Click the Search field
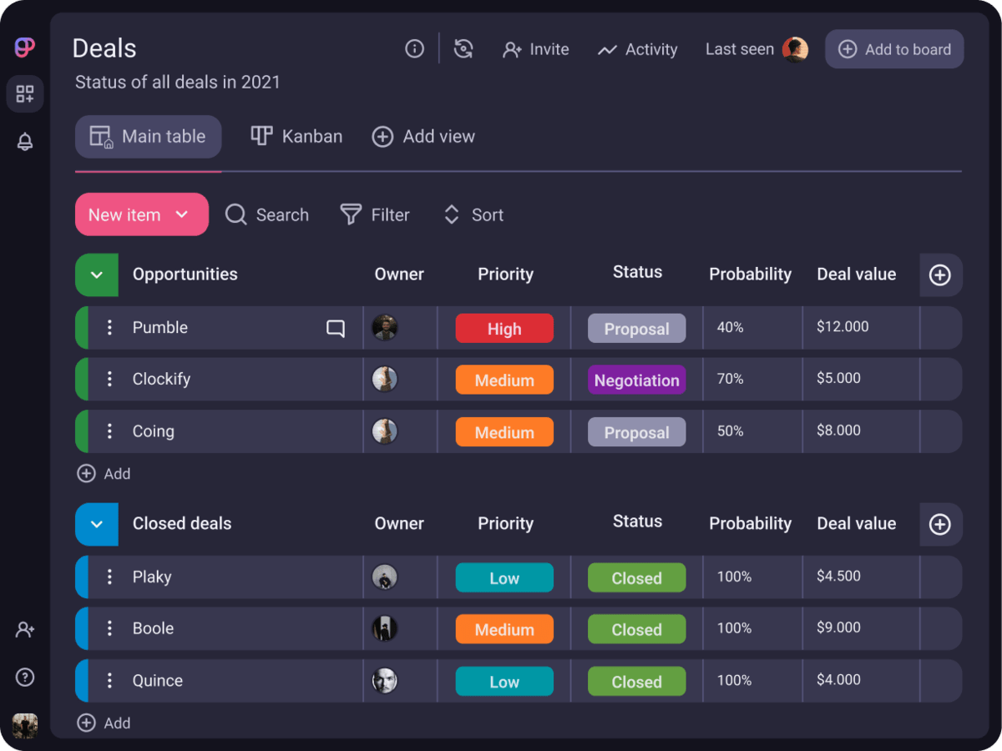This screenshot has width=1002, height=751. pyautogui.click(x=267, y=215)
